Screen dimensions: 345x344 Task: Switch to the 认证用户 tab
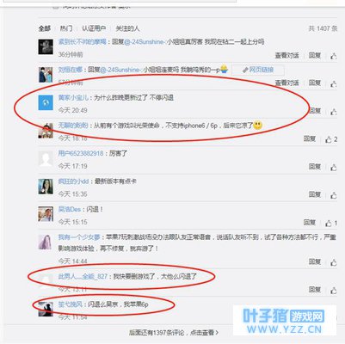94,28
